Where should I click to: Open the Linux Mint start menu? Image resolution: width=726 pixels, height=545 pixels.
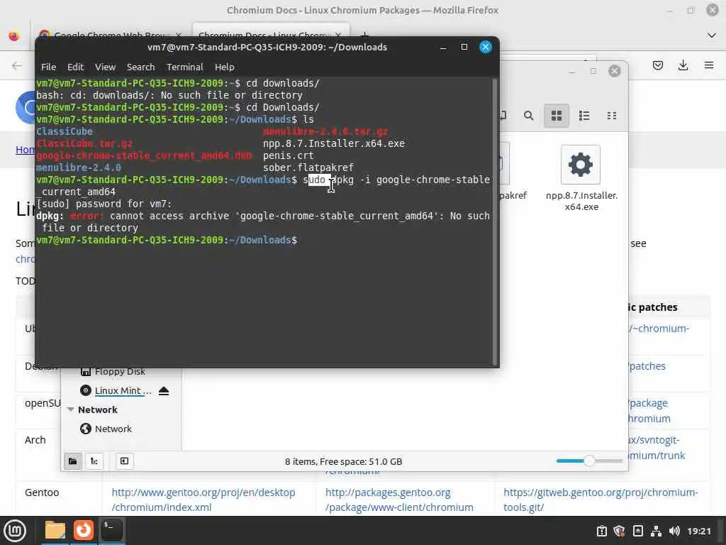pos(15,531)
